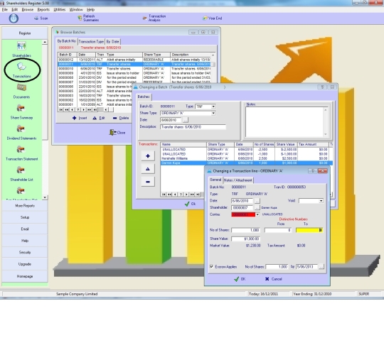The width and height of the screenshot is (384, 350).
Task: Select batch 00000012 row
Action: pyautogui.click(x=134, y=60)
